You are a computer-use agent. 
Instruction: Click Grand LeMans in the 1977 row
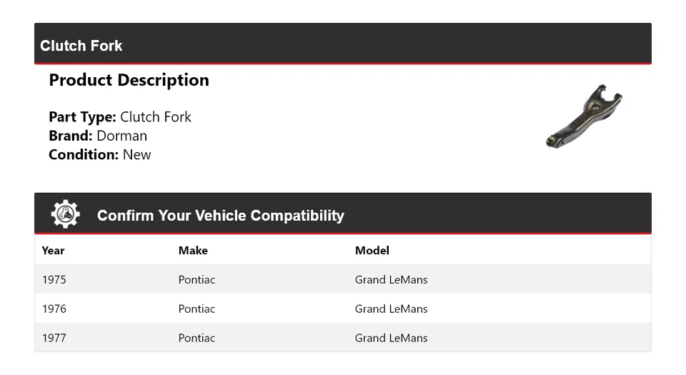[x=391, y=338]
